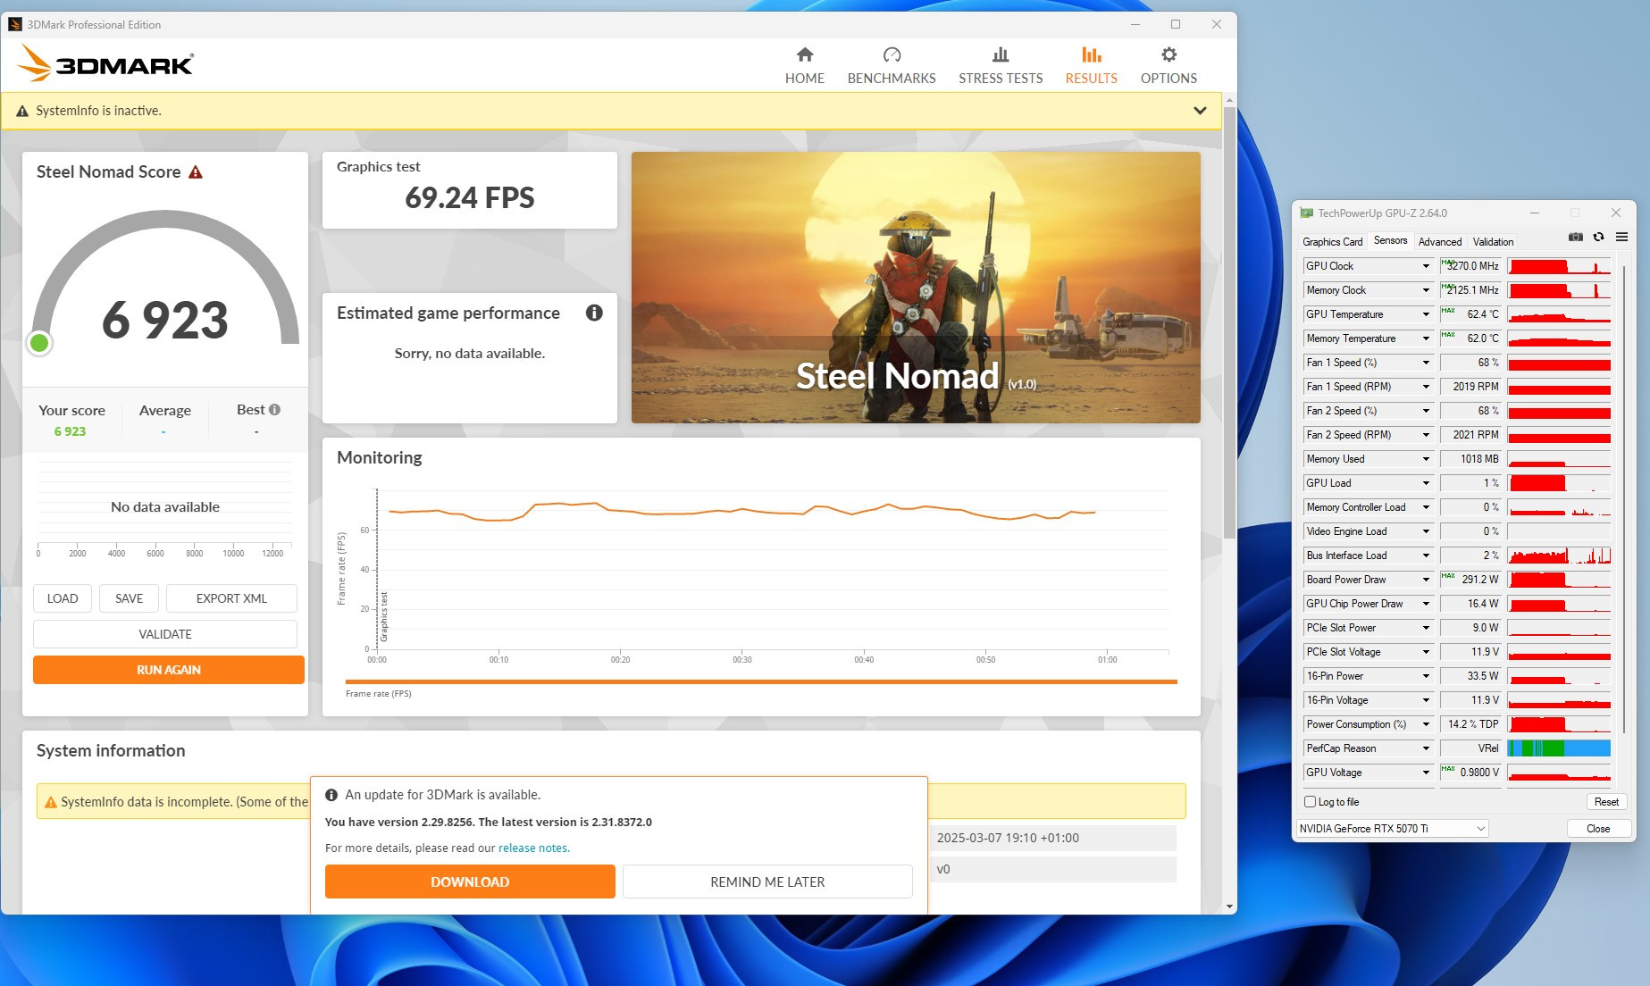Click the 3DMark vertical scrollbar
The height and width of the screenshot is (986, 1650).
click(x=1229, y=322)
